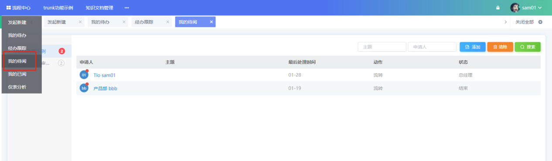
Task: Close the 我的待阅 tab
Action: (x=211, y=22)
